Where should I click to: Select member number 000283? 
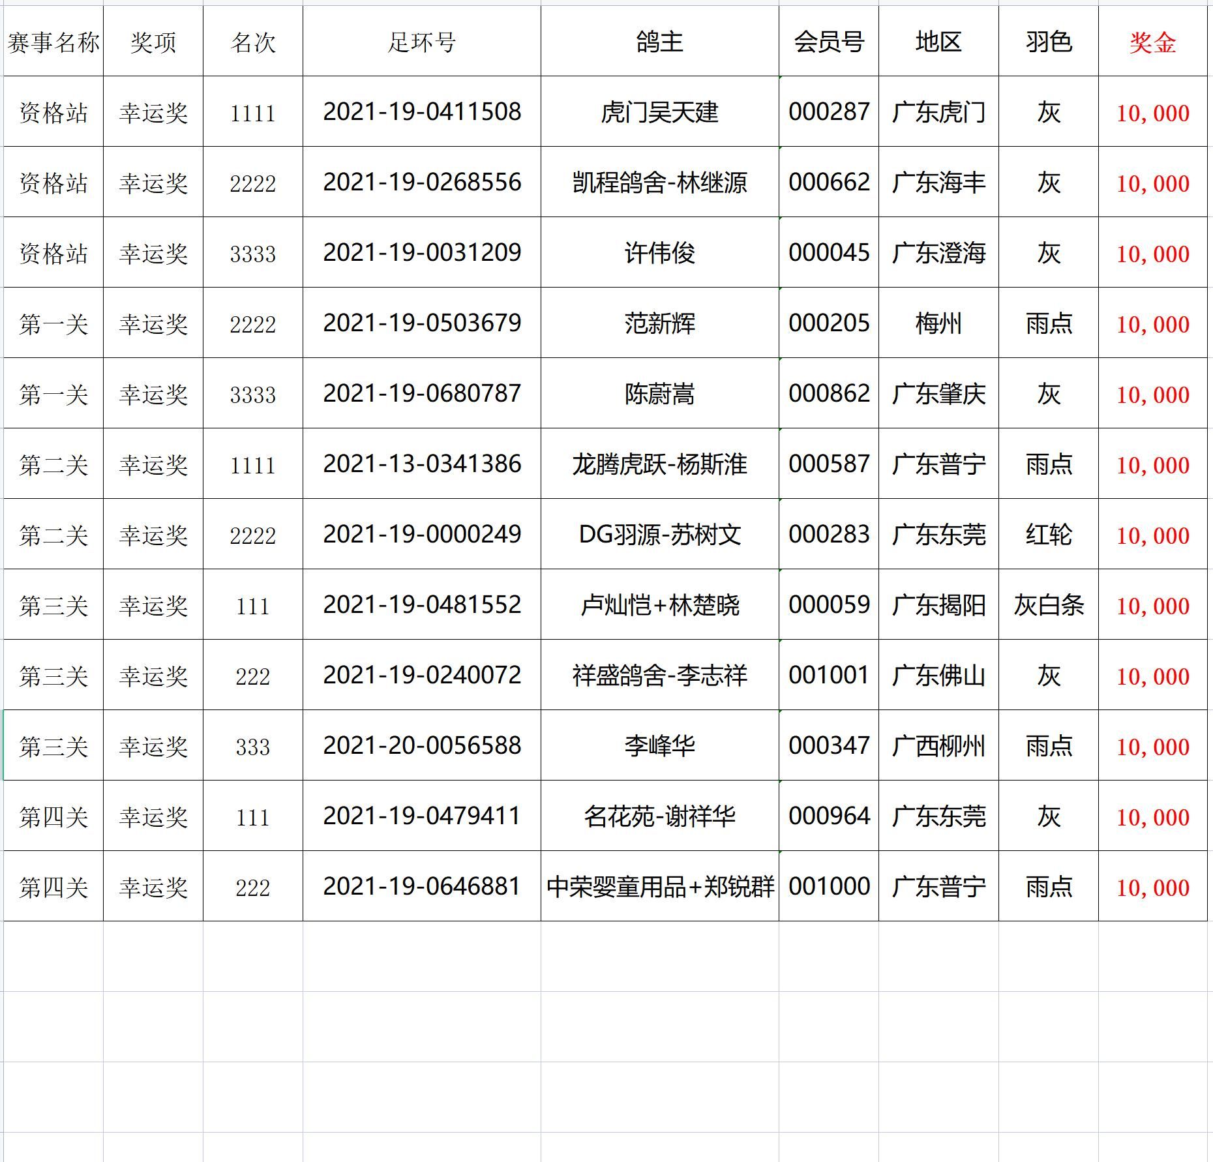(x=829, y=534)
